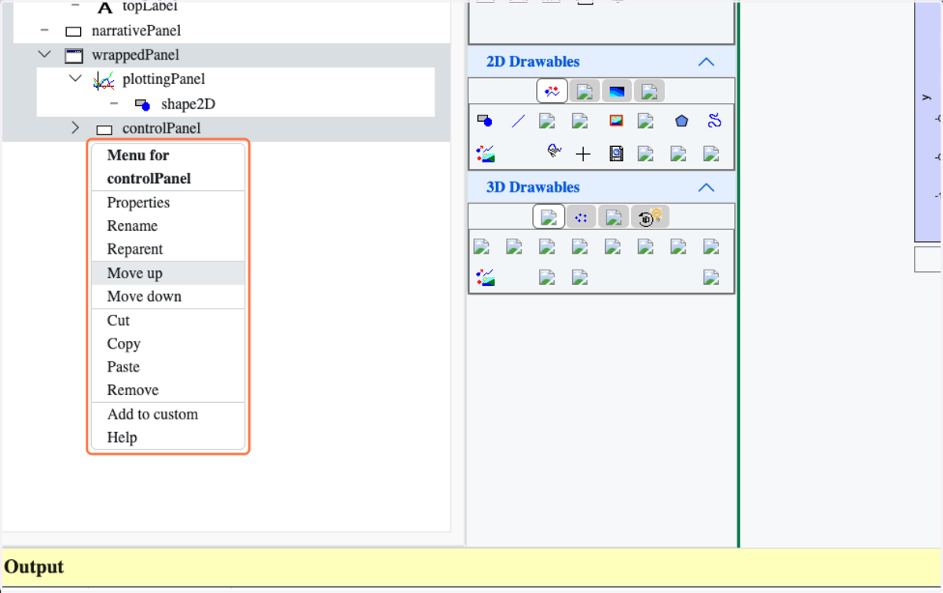Image resolution: width=943 pixels, height=593 pixels.
Task: Click the letter A icon of topLabel
Action: point(105,8)
